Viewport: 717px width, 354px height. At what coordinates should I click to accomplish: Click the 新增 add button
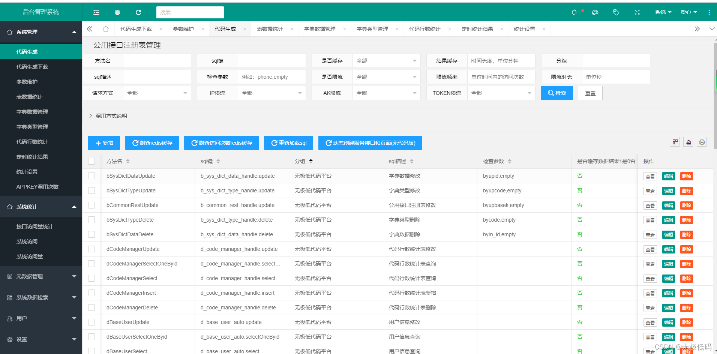click(104, 143)
